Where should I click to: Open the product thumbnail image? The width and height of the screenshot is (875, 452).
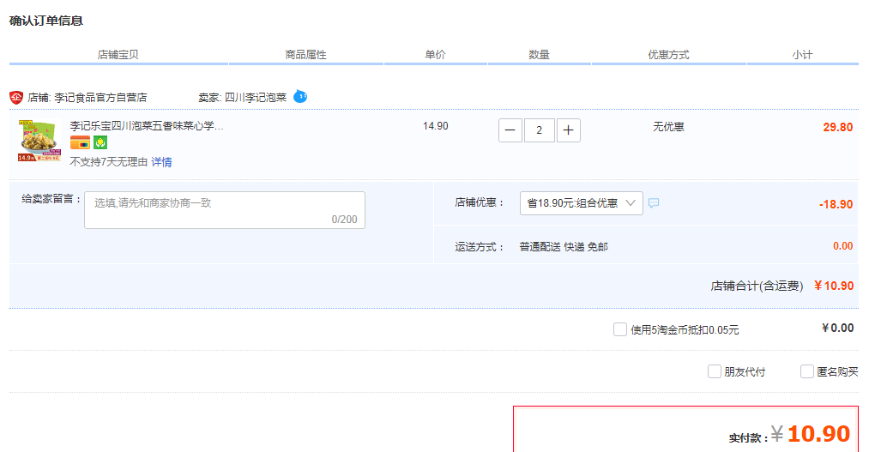pos(39,141)
